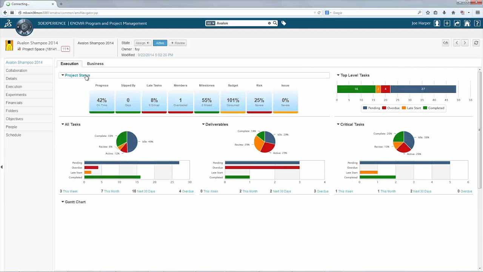This screenshot has height=272, width=483.
Task: Click the Active state button
Action: [160, 43]
